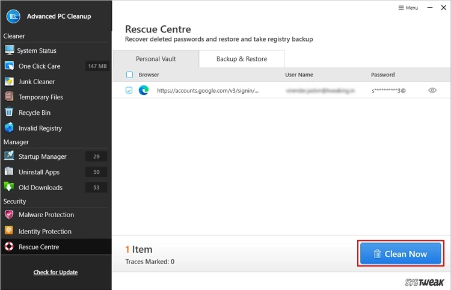451x290 pixels.
Task: Click the Uninstall Apps count 50
Action: tap(96, 172)
